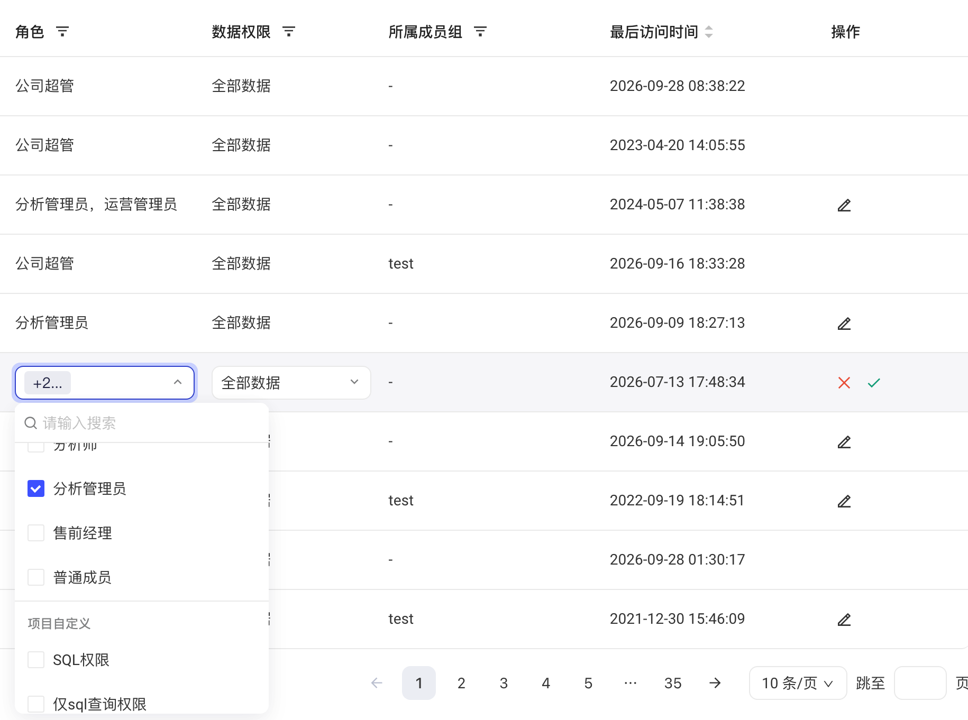Viewport: 968px width, 720px height.
Task: Confirm the edit with green checkmark
Action: (874, 383)
